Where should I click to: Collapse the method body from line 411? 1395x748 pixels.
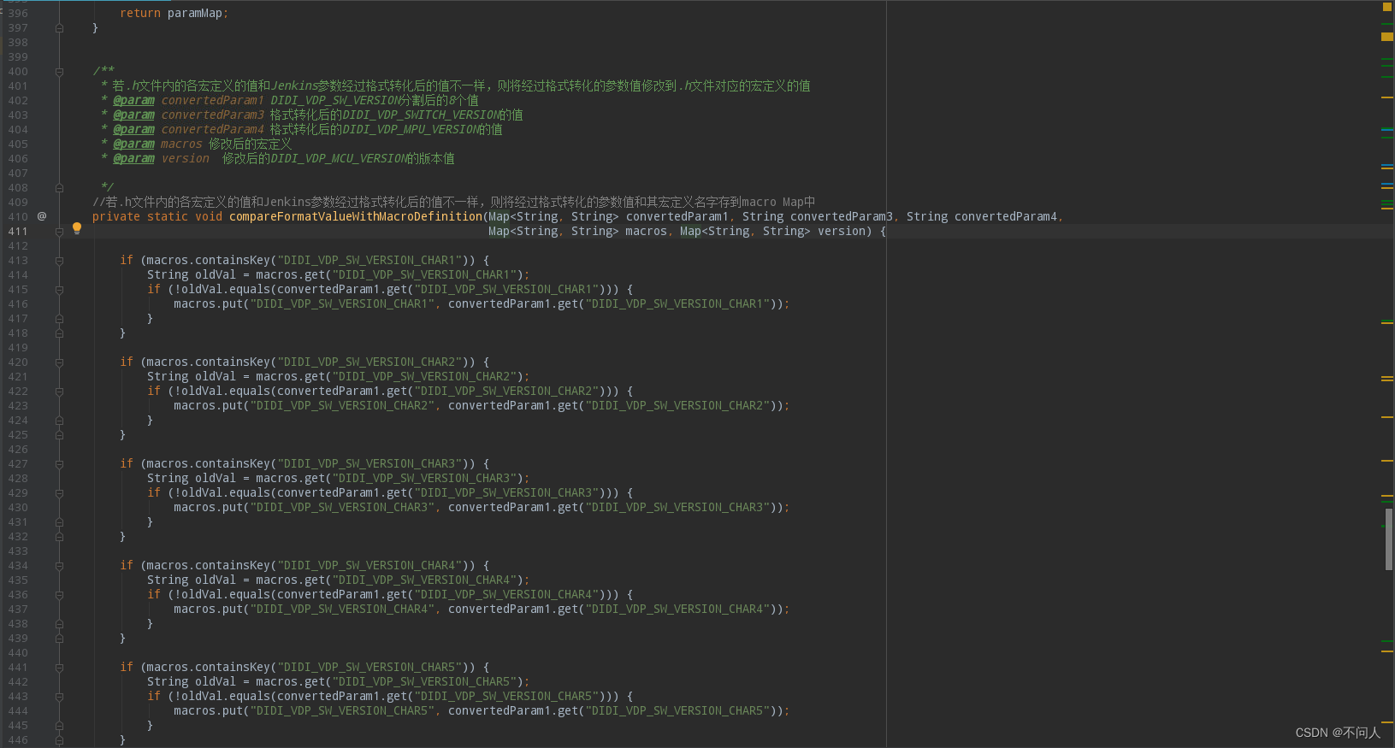[x=59, y=232]
